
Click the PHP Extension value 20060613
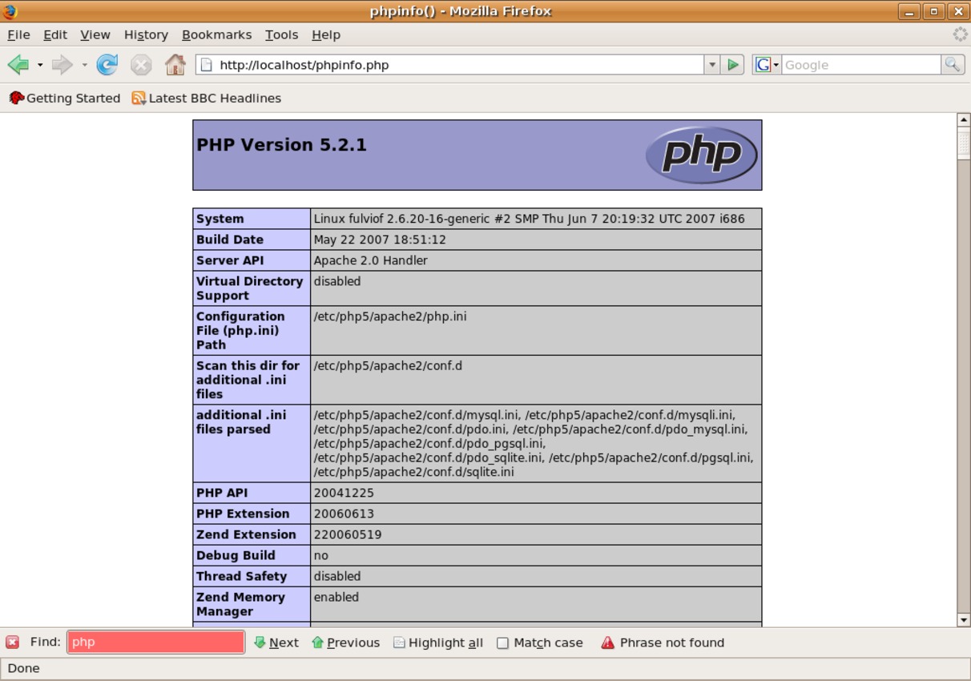pyautogui.click(x=344, y=514)
